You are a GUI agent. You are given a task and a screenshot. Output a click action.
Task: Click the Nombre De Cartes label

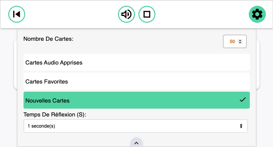click(x=48, y=39)
